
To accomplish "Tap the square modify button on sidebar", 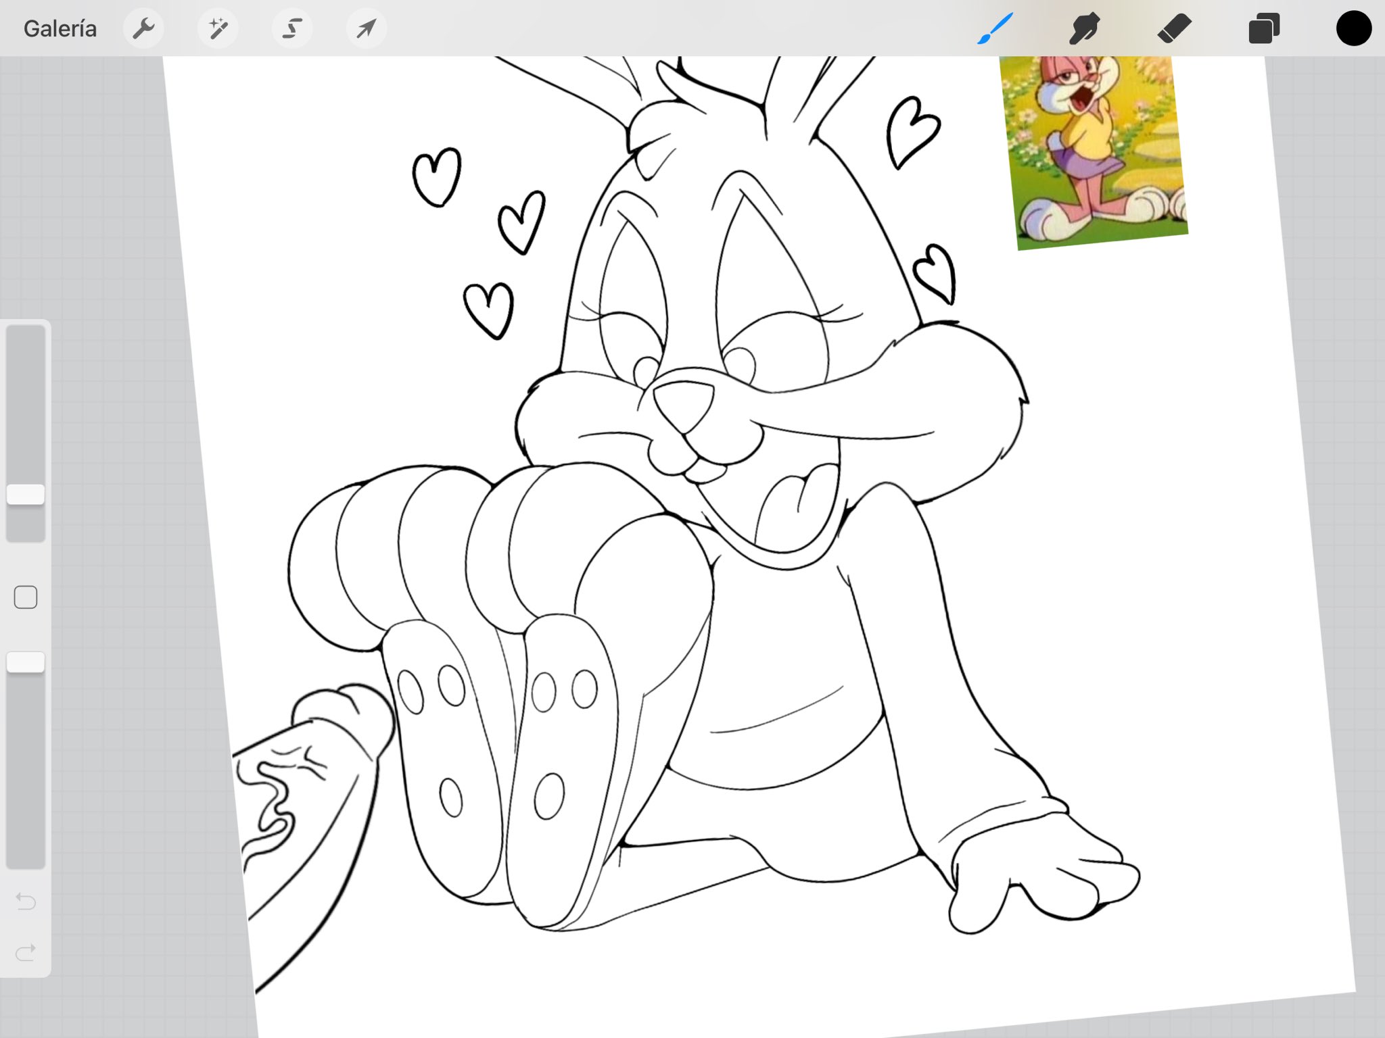I will (26, 597).
